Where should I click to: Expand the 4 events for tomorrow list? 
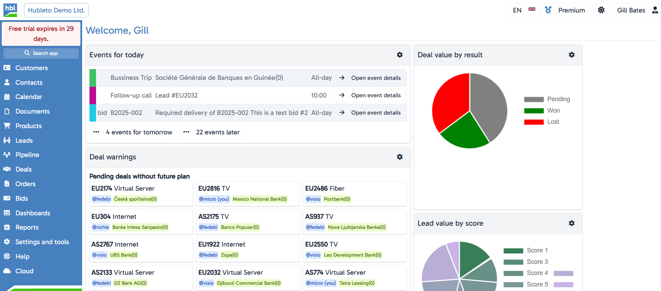[133, 132]
